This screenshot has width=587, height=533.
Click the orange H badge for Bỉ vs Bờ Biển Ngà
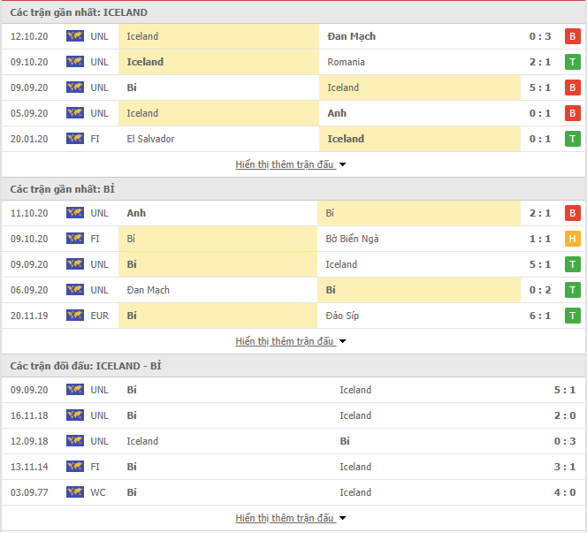point(572,239)
